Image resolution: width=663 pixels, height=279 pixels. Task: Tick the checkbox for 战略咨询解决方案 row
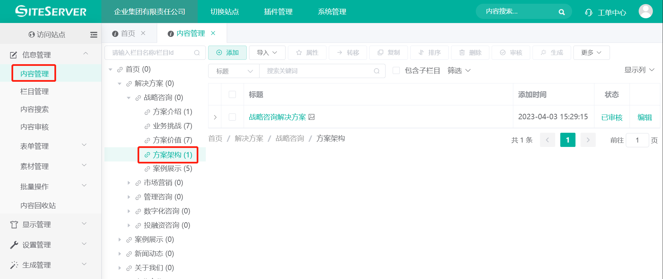(x=232, y=117)
